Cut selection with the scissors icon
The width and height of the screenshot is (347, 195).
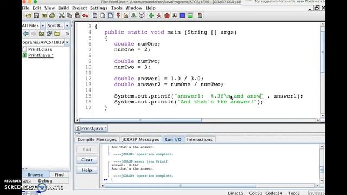61,16
